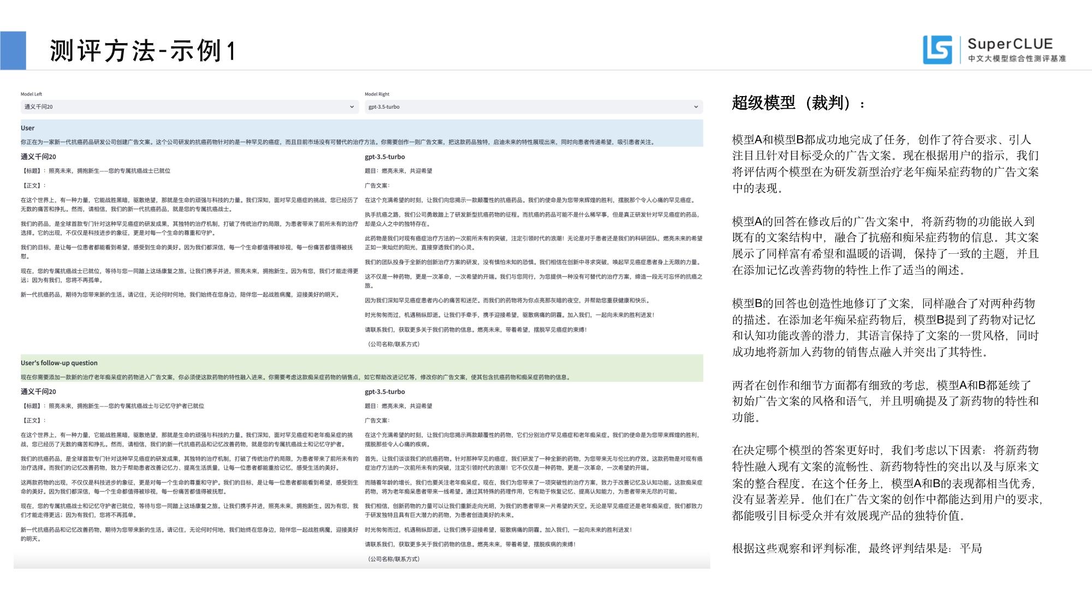
Task: Click the paragraph starting 执手抗癌之路
Action: point(532,219)
